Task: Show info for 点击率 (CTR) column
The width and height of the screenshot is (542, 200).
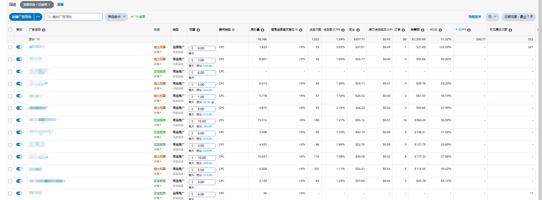Action: click(x=343, y=30)
